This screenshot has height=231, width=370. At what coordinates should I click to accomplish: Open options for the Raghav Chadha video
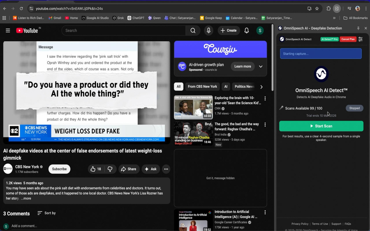pos(265,124)
